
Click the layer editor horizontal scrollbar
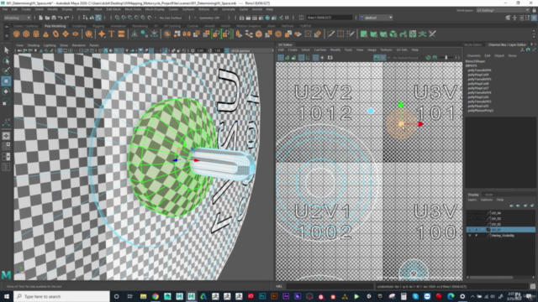tap(491, 277)
